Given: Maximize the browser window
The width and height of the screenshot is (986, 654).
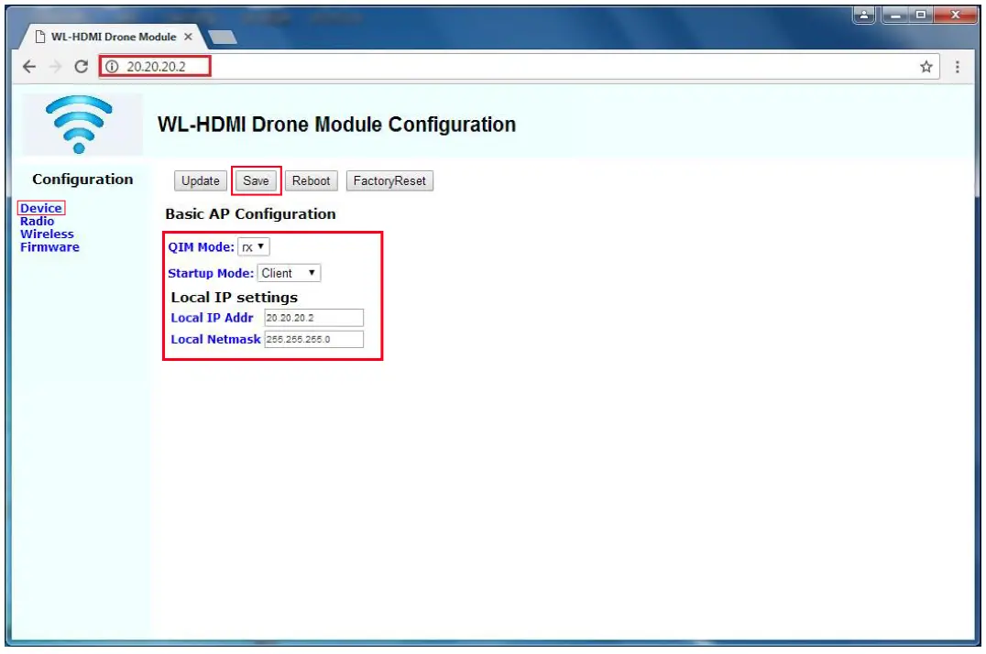Looking at the screenshot, I should pos(921,15).
